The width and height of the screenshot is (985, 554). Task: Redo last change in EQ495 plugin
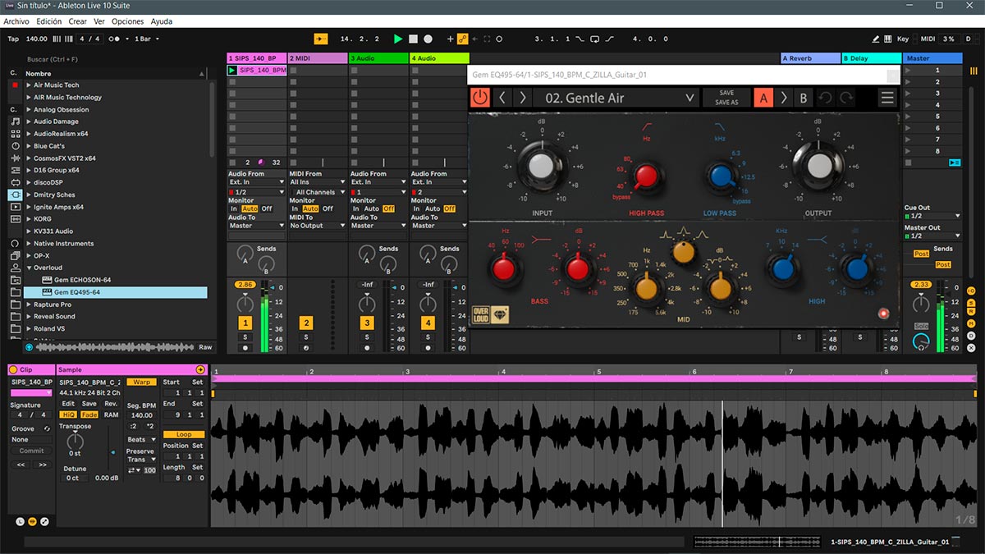845,98
